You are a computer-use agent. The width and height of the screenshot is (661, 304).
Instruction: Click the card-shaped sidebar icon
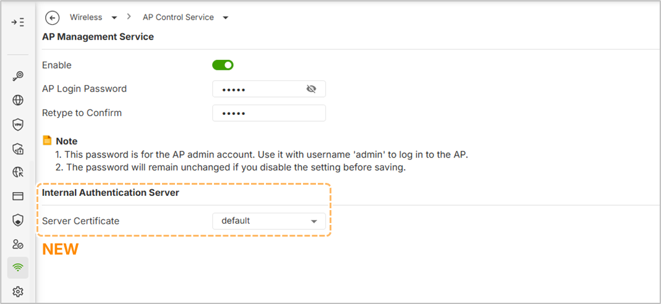(18, 196)
